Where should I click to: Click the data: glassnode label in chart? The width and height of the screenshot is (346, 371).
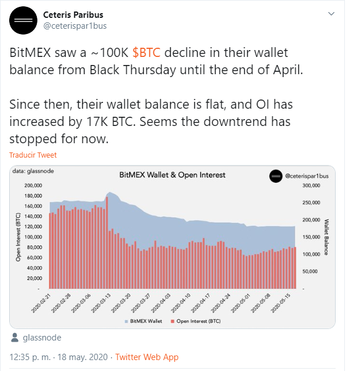33,171
